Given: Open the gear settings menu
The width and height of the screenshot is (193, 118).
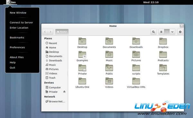Looking at the screenshot, I should 180,32.
